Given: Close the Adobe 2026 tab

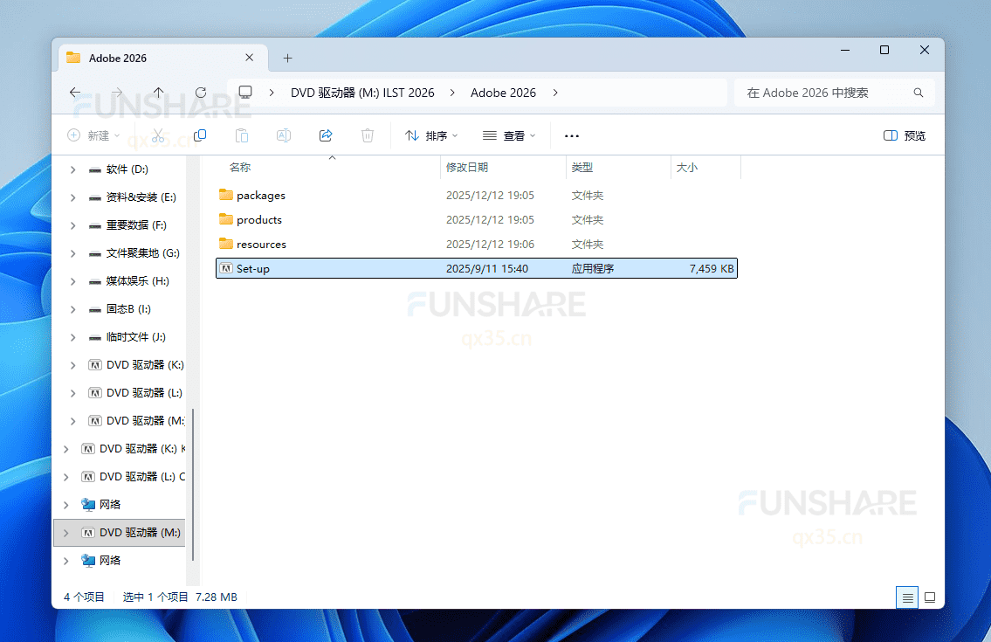Looking at the screenshot, I should coord(249,58).
